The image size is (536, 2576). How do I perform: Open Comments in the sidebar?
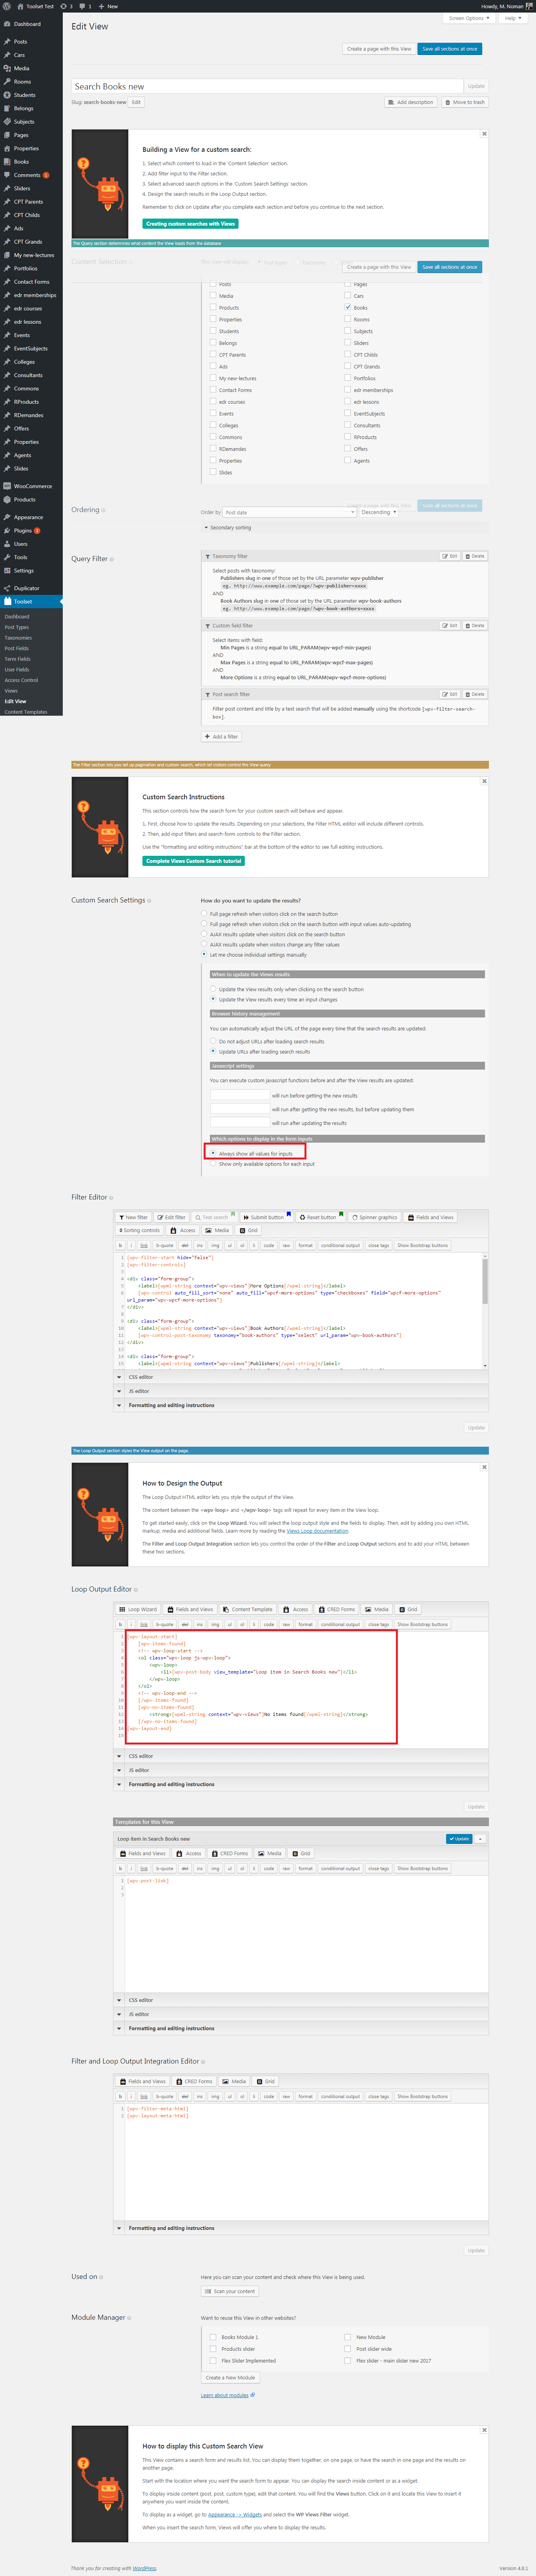[27, 175]
